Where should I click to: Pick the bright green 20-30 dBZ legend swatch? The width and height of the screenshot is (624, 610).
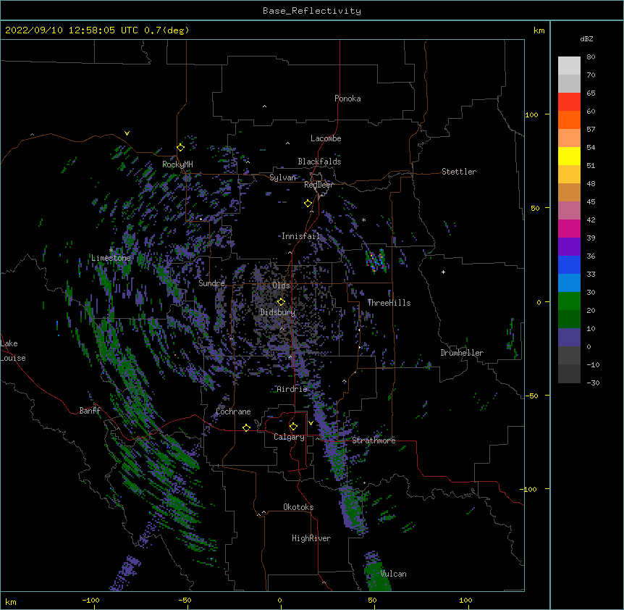tap(569, 301)
